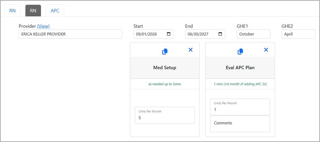The width and height of the screenshot is (320, 142).
Task: Click the Start label
Action: (x=138, y=26)
